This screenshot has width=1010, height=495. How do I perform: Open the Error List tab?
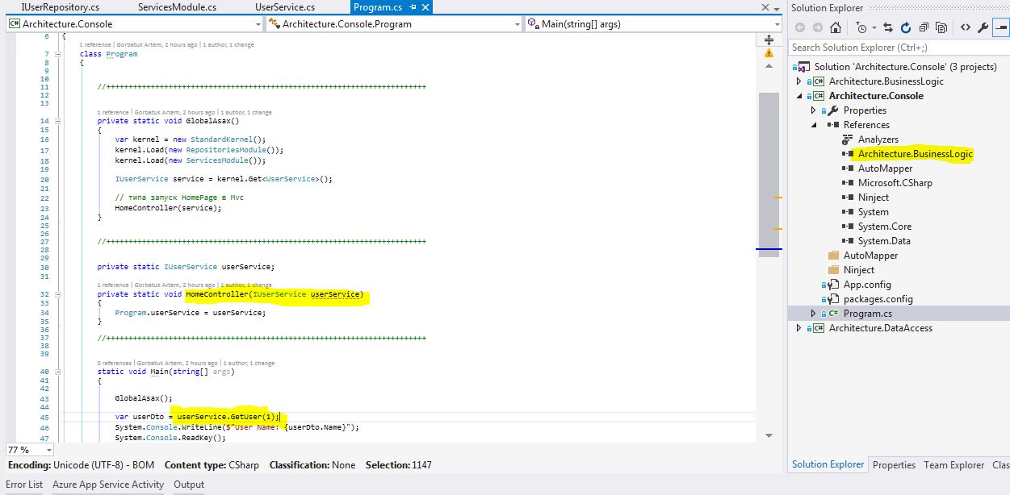[24, 485]
